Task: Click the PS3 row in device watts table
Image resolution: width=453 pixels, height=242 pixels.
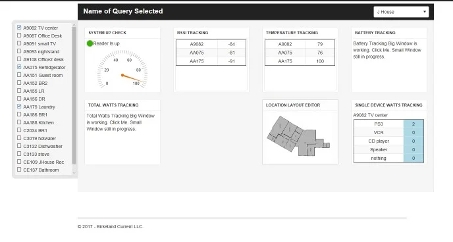Action: tap(388, 124)
